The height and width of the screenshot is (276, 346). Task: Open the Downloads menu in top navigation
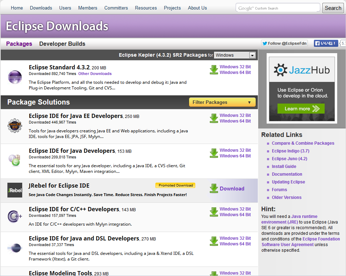(x=41, y=8)
